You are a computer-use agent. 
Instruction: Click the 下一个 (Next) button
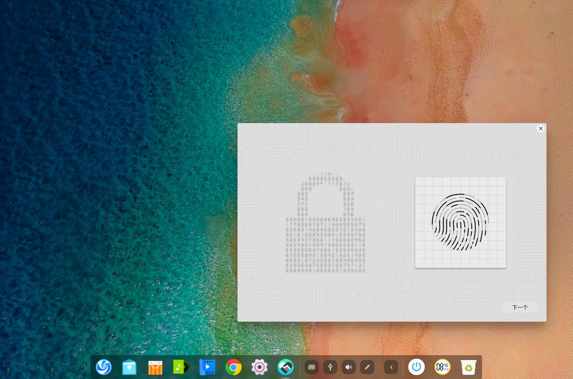point(520,308)
